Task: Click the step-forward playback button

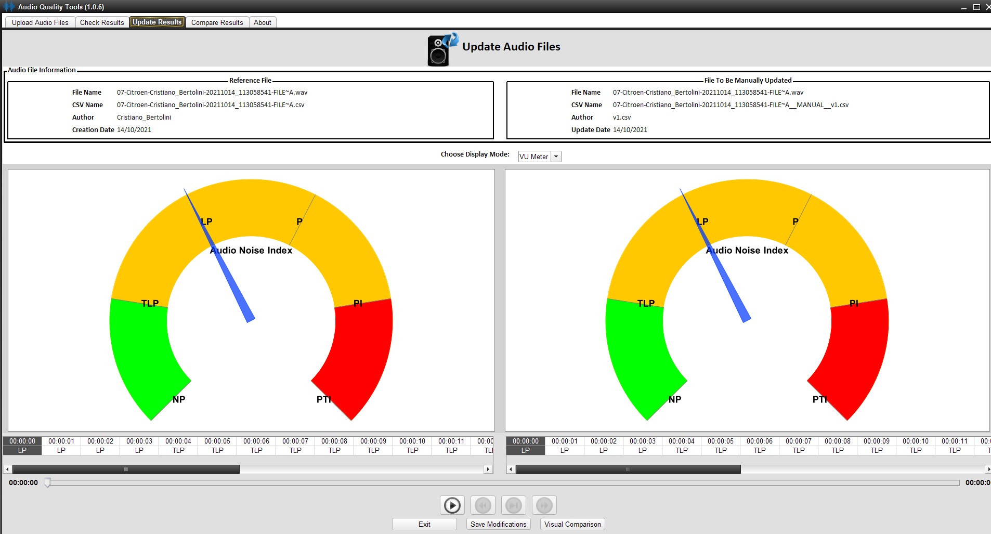Action: pos(513,505)
